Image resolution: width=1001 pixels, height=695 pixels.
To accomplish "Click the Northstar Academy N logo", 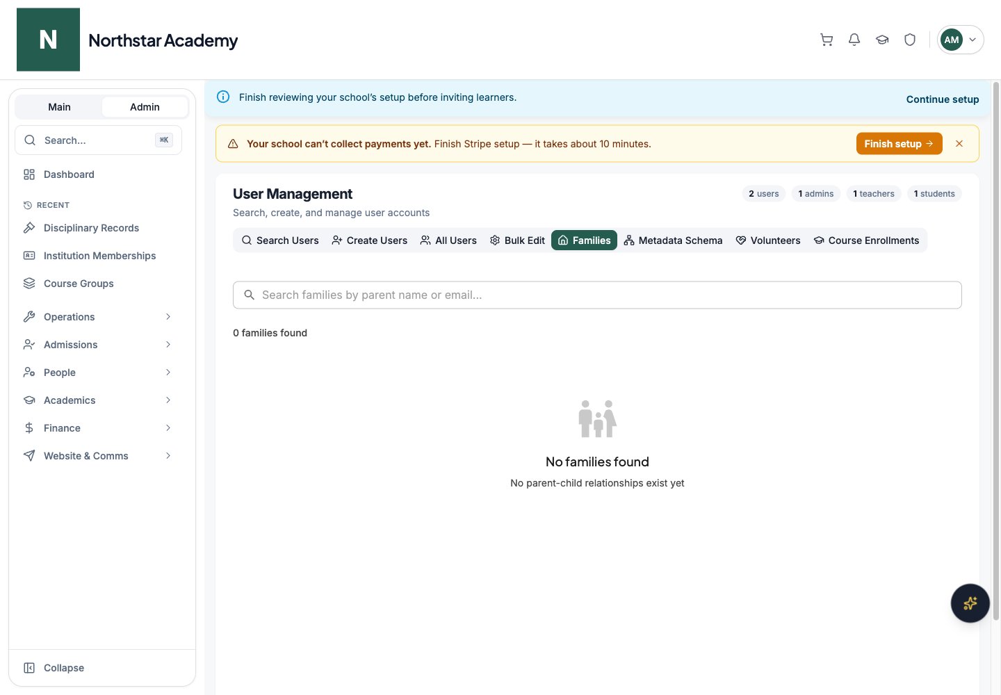I will coord(48,40).
